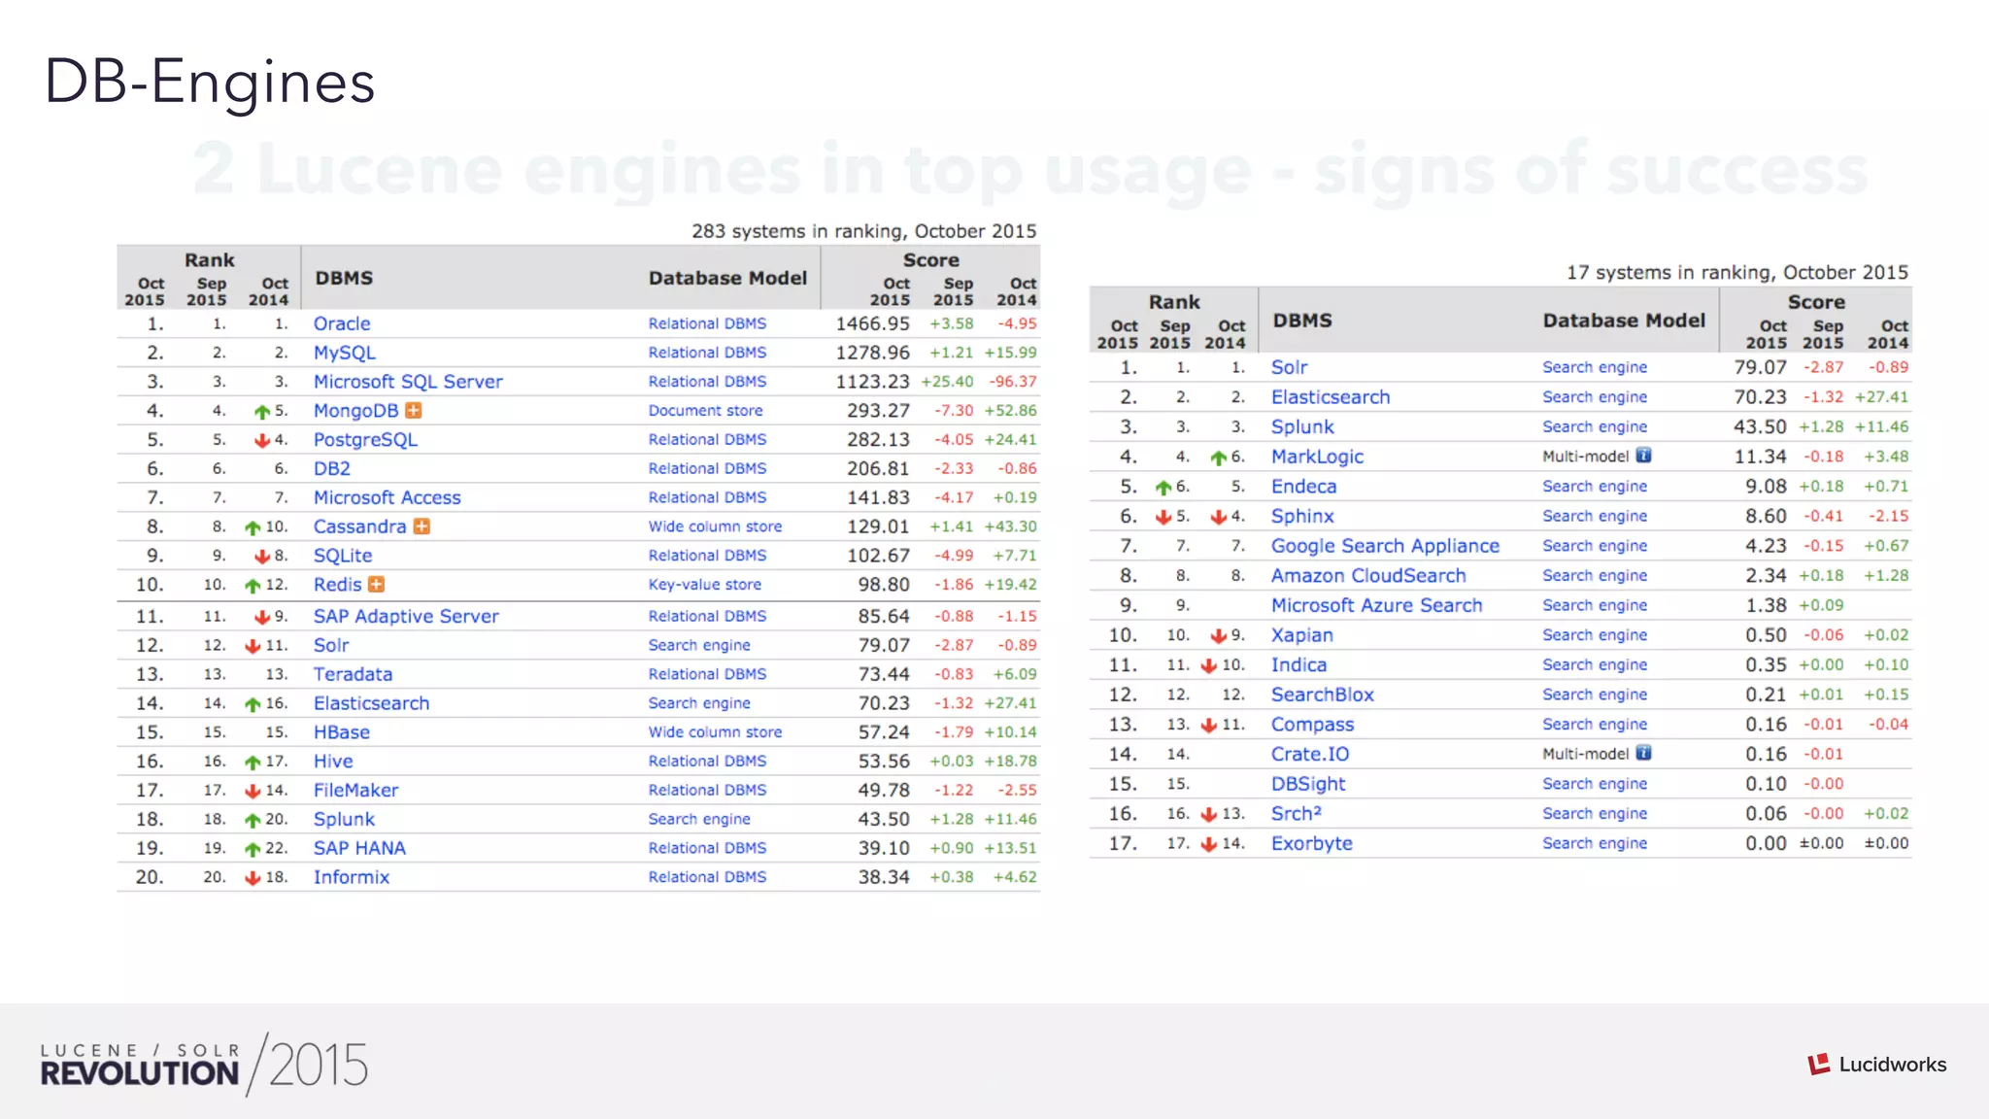1989x1119 pixels.
Task: Open the DB2 link
Action: (332, 468)
